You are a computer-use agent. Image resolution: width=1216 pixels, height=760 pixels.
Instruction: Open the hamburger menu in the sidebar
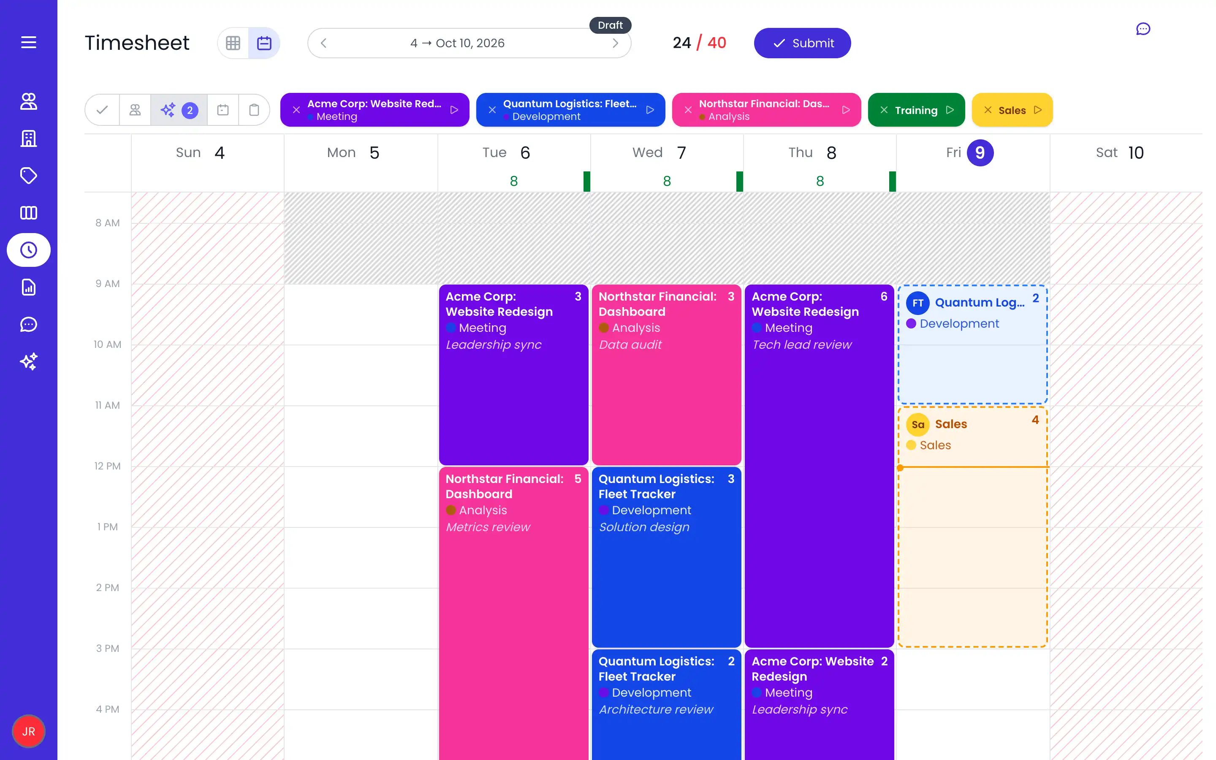tap(29, 43)
